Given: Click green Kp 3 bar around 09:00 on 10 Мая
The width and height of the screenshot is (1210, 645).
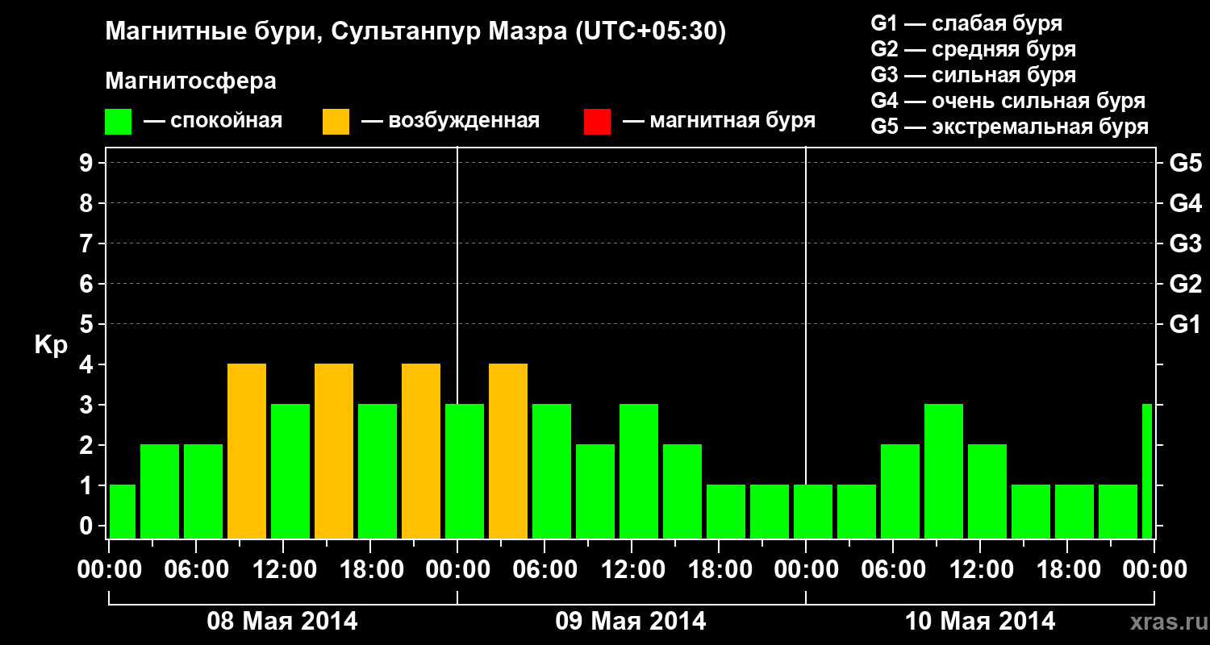Looking at the screenshot, I should tap(944, 472).
